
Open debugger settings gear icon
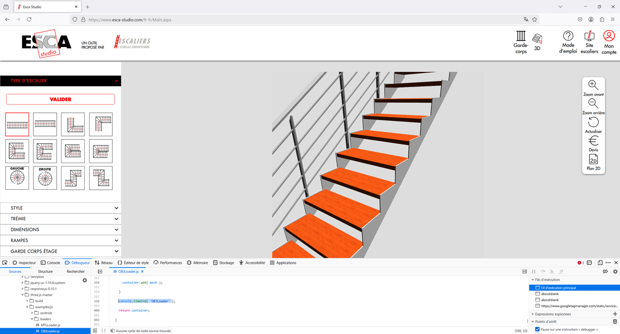pyautogui.click(x=615, y=272)
